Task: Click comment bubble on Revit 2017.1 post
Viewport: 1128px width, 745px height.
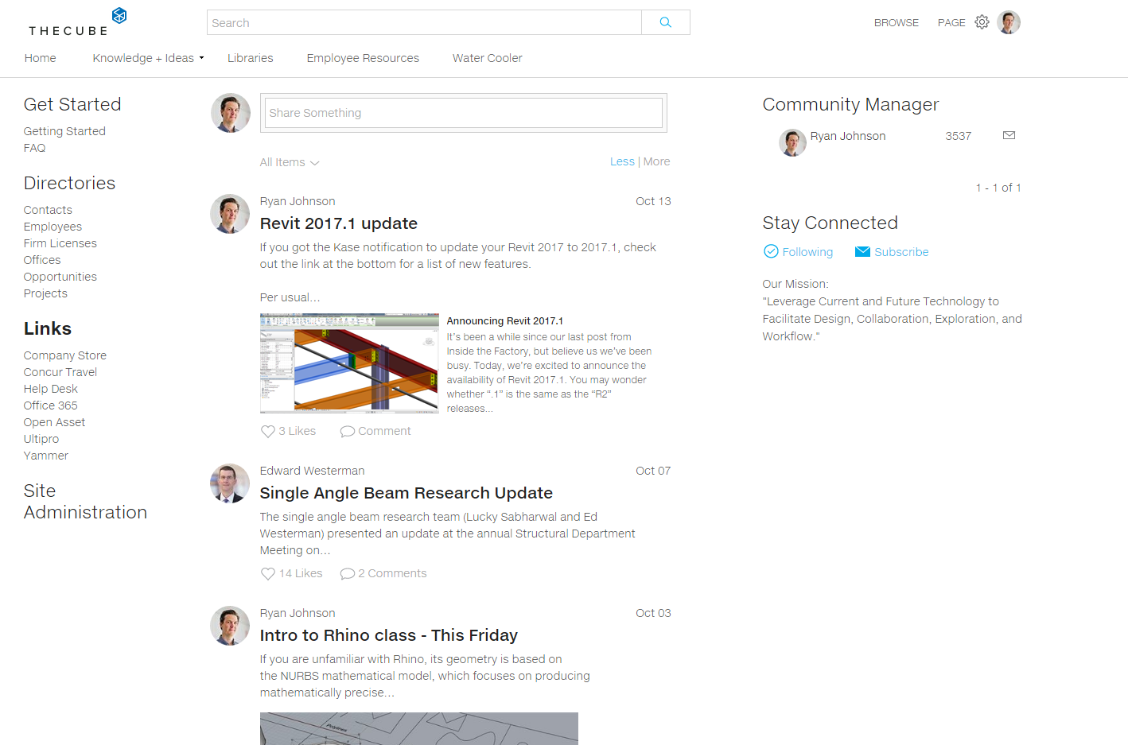Action: 348,431
